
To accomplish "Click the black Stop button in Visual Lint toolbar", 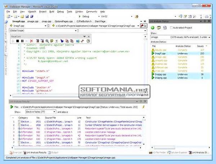I will coord(18,41).
